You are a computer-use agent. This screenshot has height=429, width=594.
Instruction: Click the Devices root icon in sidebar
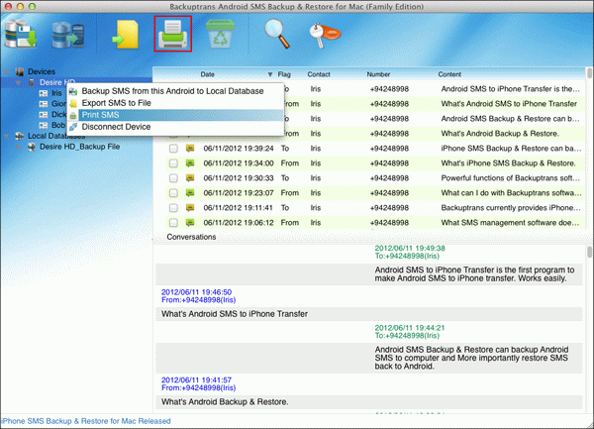(20, 71)
